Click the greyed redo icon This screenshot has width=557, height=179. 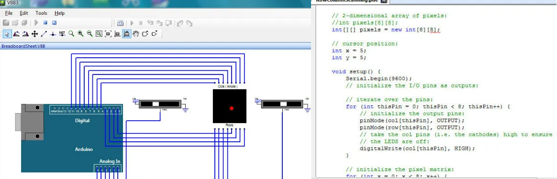pos(189,23)
